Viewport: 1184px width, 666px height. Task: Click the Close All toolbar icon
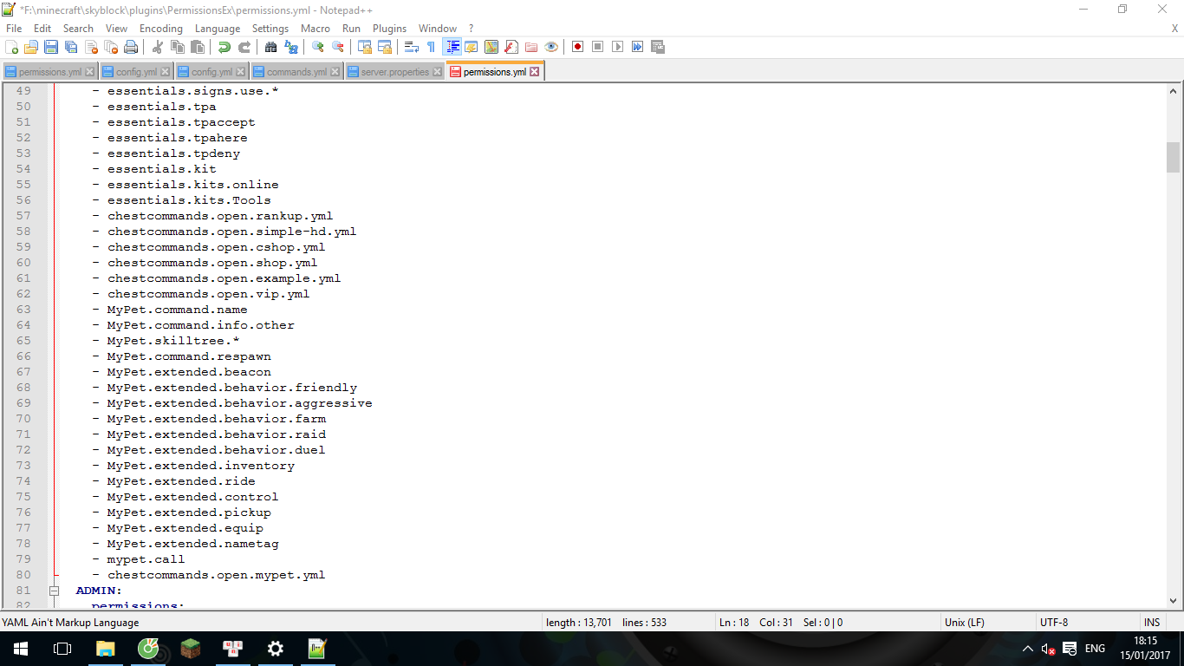[x=111, y=47]
